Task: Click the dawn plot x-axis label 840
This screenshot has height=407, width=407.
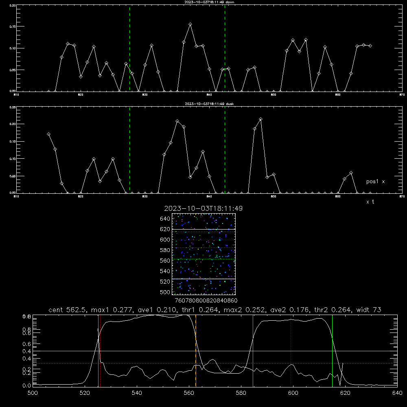Action: point(209,95)
